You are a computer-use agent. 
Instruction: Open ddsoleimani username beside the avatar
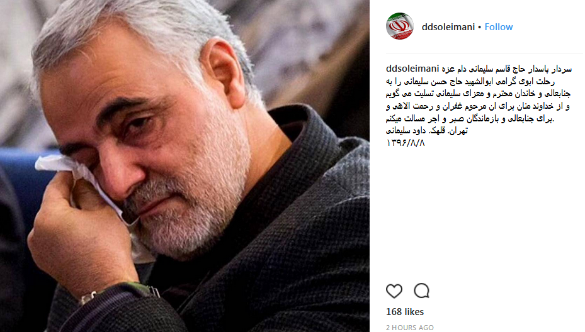448,27
